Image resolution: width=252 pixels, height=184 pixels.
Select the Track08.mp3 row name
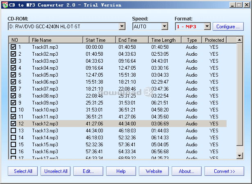coord(45,96)
